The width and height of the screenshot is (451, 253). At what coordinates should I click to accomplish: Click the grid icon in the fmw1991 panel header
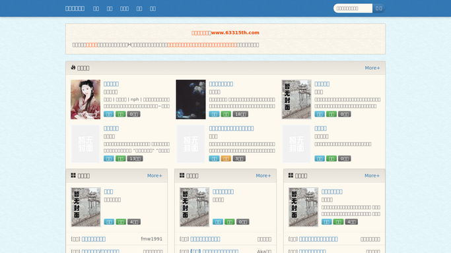73,175
